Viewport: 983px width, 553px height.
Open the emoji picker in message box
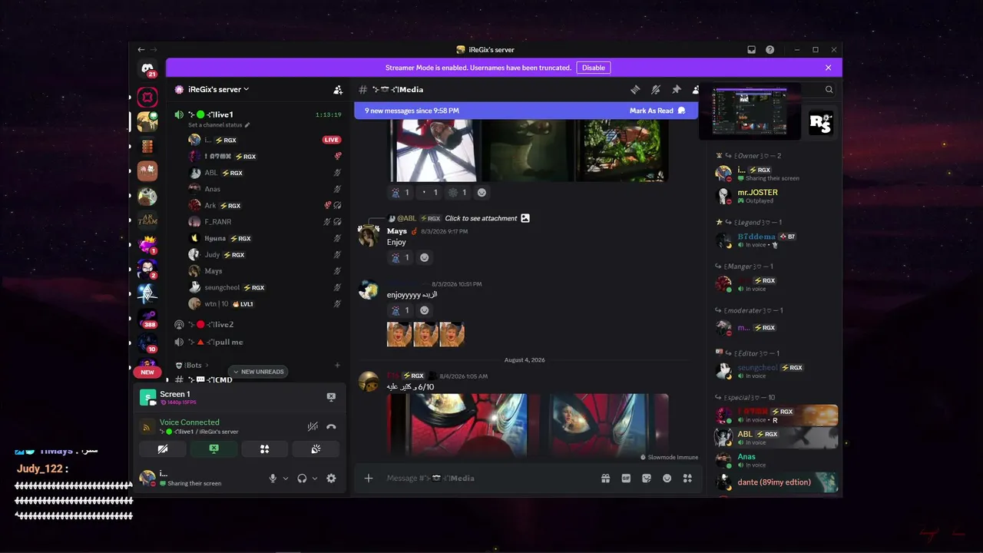click(667, 478)
